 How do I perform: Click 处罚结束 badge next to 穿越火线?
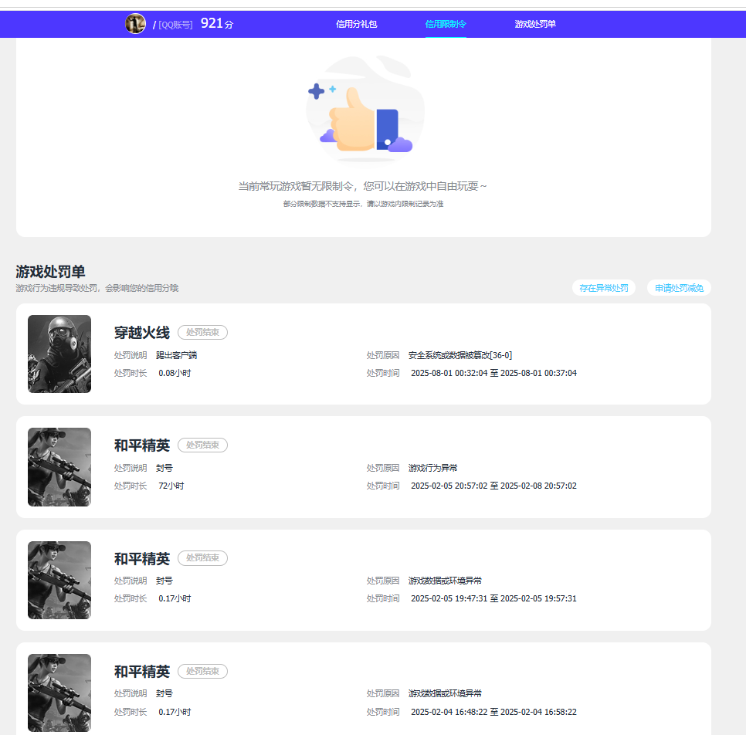(x=202, y=332)
